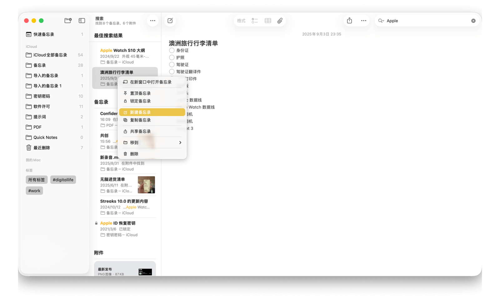500x300 pixels.
Task: Insert a table using the table icon
Action: 268,21
